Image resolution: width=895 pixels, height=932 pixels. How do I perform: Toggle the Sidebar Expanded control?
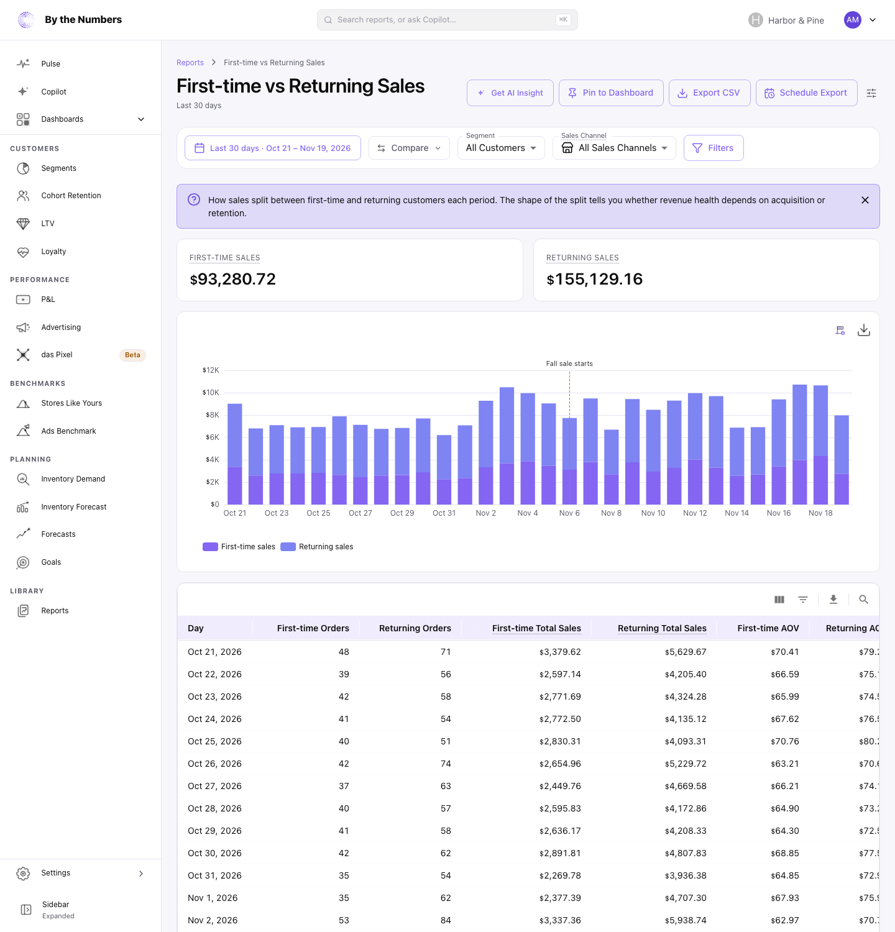[81, 910]
